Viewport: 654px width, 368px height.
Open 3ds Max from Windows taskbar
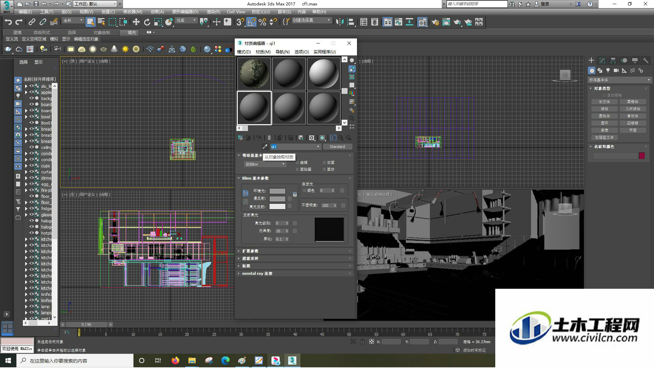click(x=292, y=361)
